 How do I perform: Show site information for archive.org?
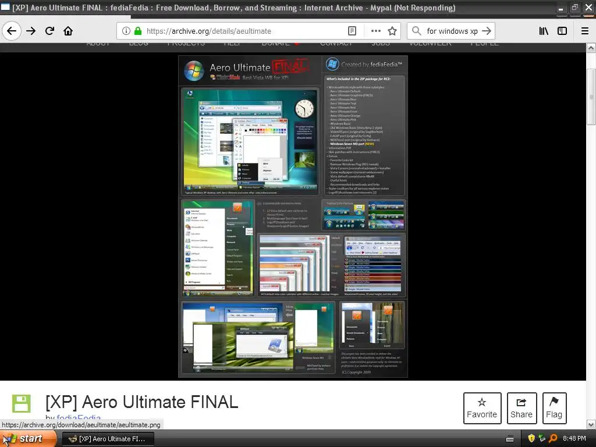tap(126, 31)
